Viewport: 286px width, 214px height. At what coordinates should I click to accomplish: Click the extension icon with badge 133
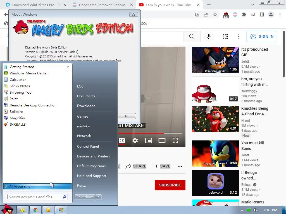coord(226,15)
